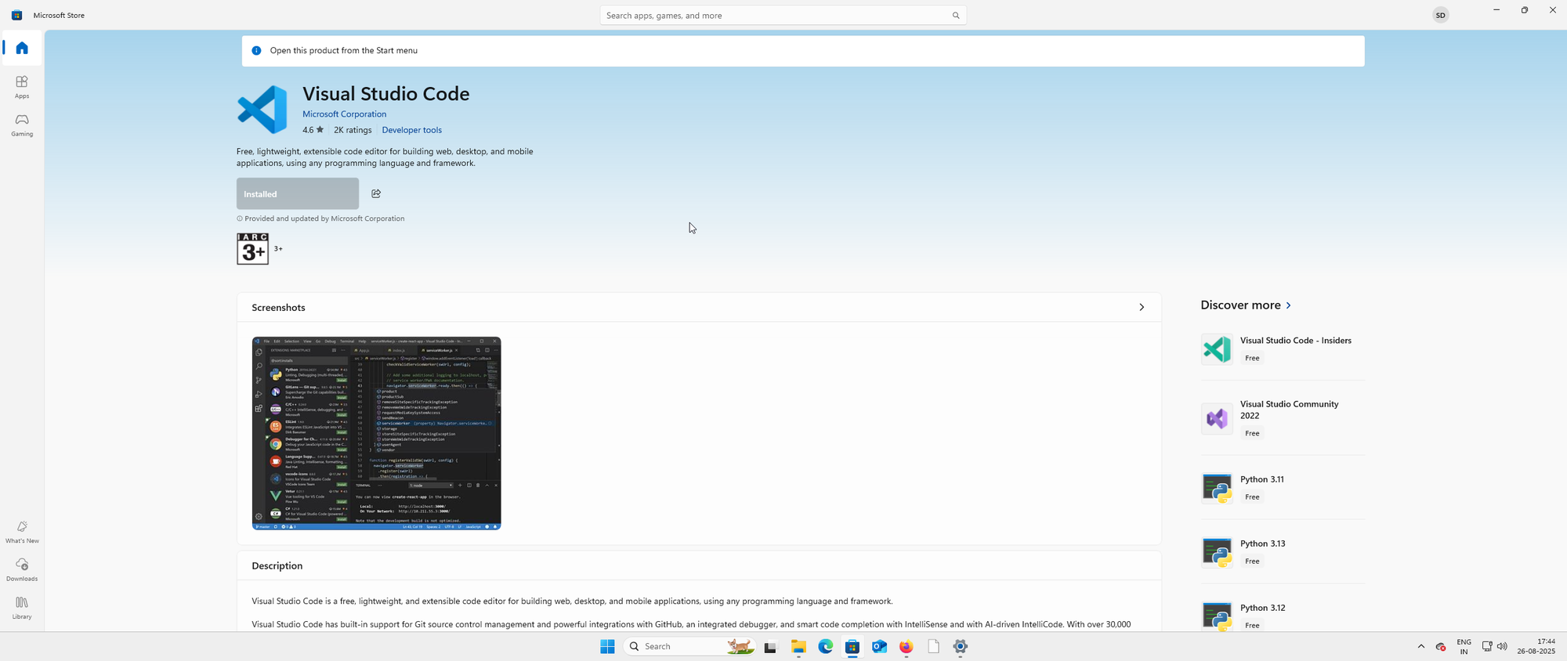Viewport: 1567px width, 661px height.
Task: Click the Windows taskbar Search box
Action: coord(689,646)
